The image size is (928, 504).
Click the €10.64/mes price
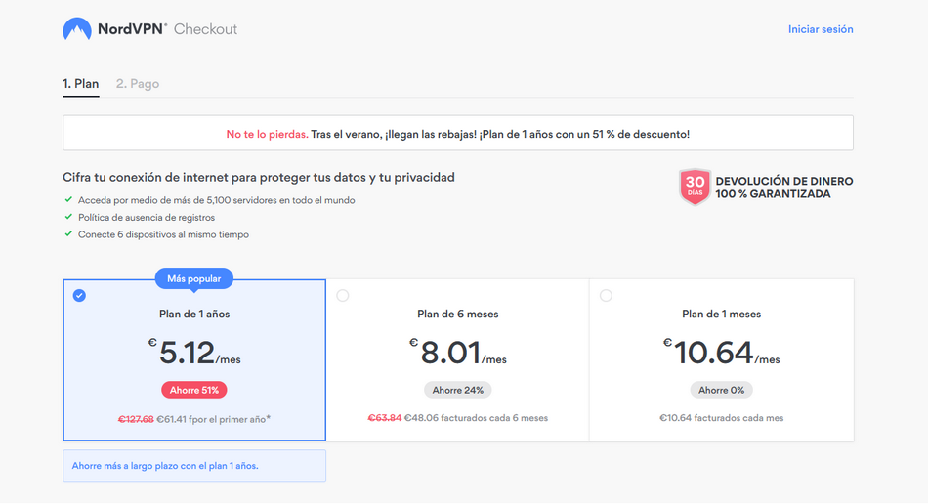721,353
